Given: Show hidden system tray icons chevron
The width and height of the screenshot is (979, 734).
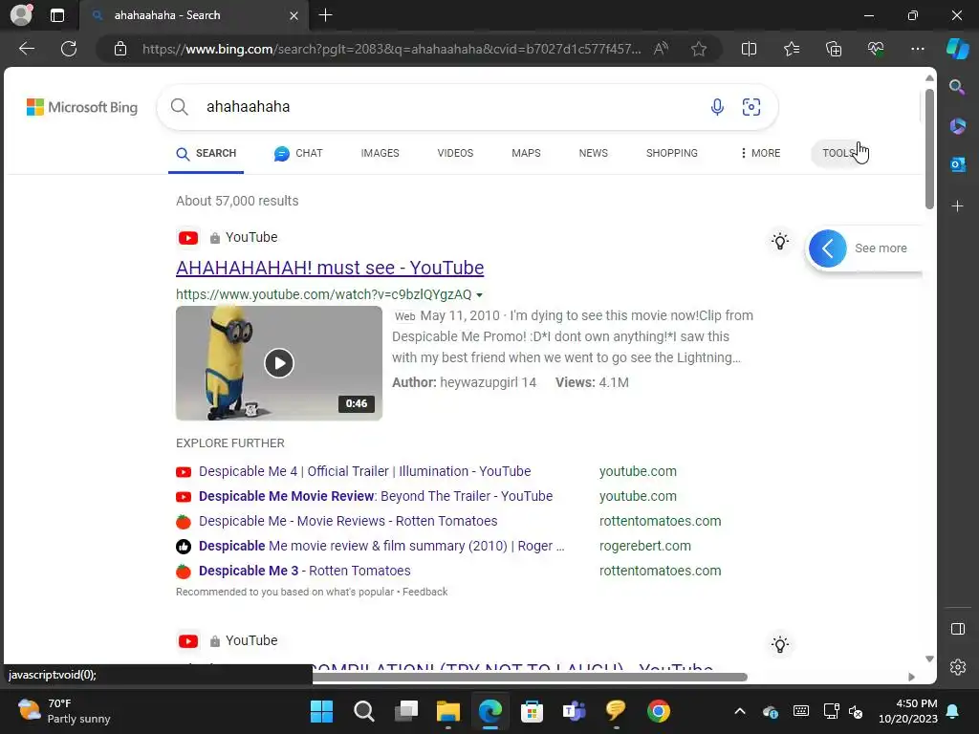Looking at the screenshot, I should 740,711.
